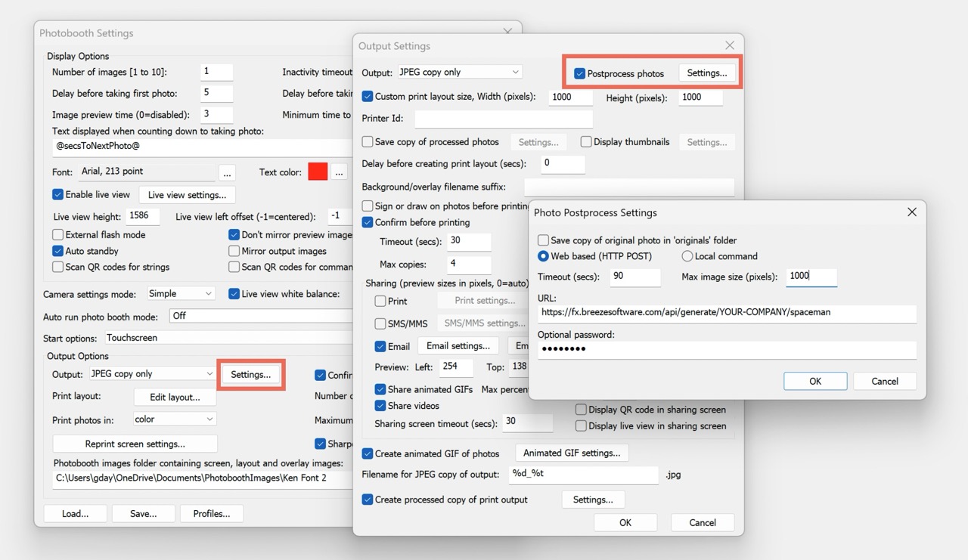Image resolution: width=968 pixels, height=560 pixels.
Task: Toggle the Auto standby checkbox
Action: (58, 251)
